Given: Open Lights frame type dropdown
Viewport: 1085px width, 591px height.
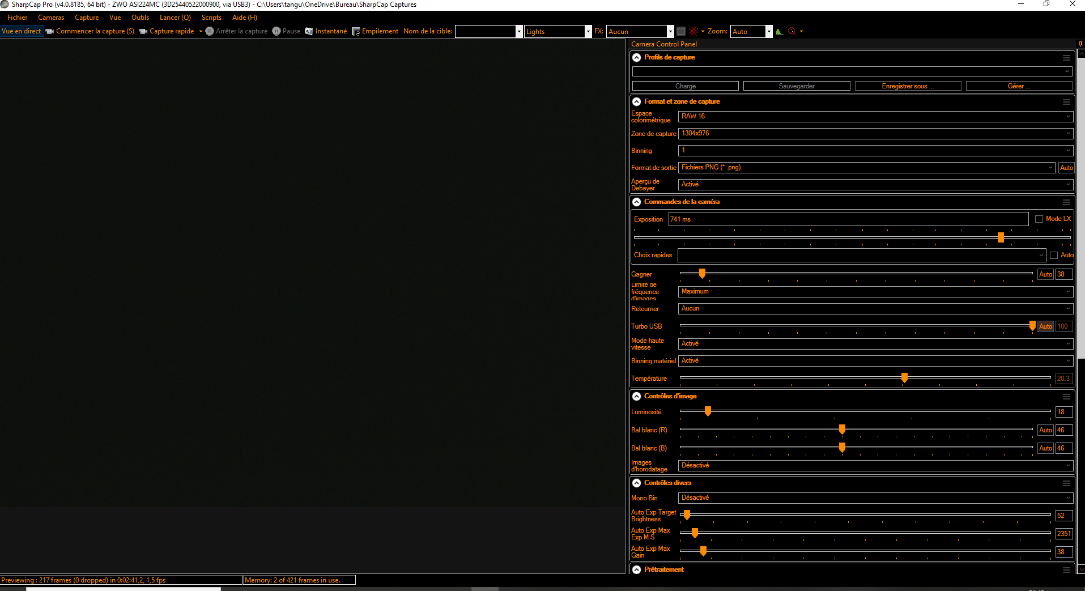Looking at the screenshot, I should coord(558,32).
